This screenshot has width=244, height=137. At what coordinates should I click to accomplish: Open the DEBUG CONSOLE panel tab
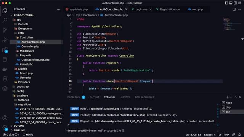145,97
